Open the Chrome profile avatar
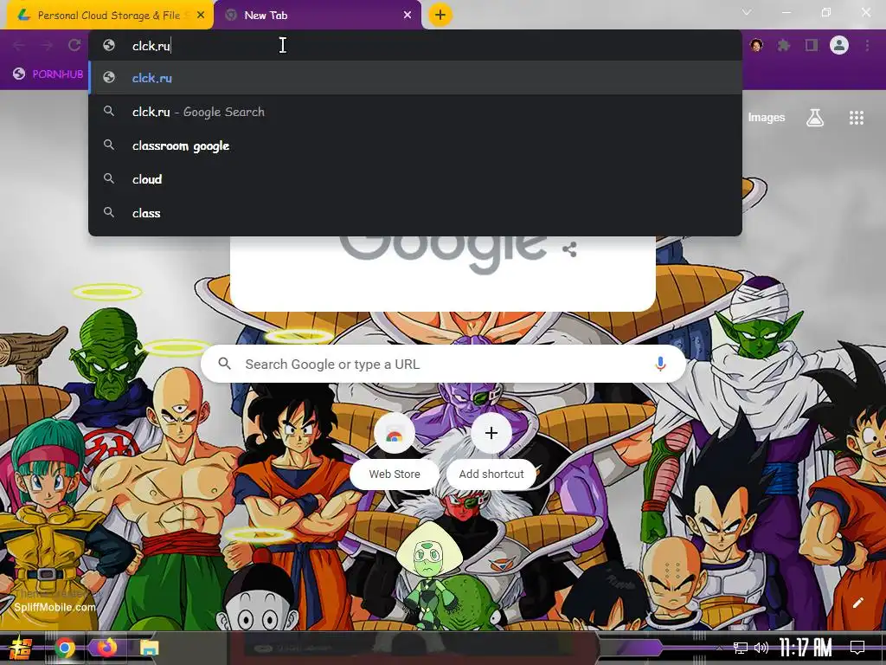The height and width of the screenshot is (665, 886). click(839, 45)
